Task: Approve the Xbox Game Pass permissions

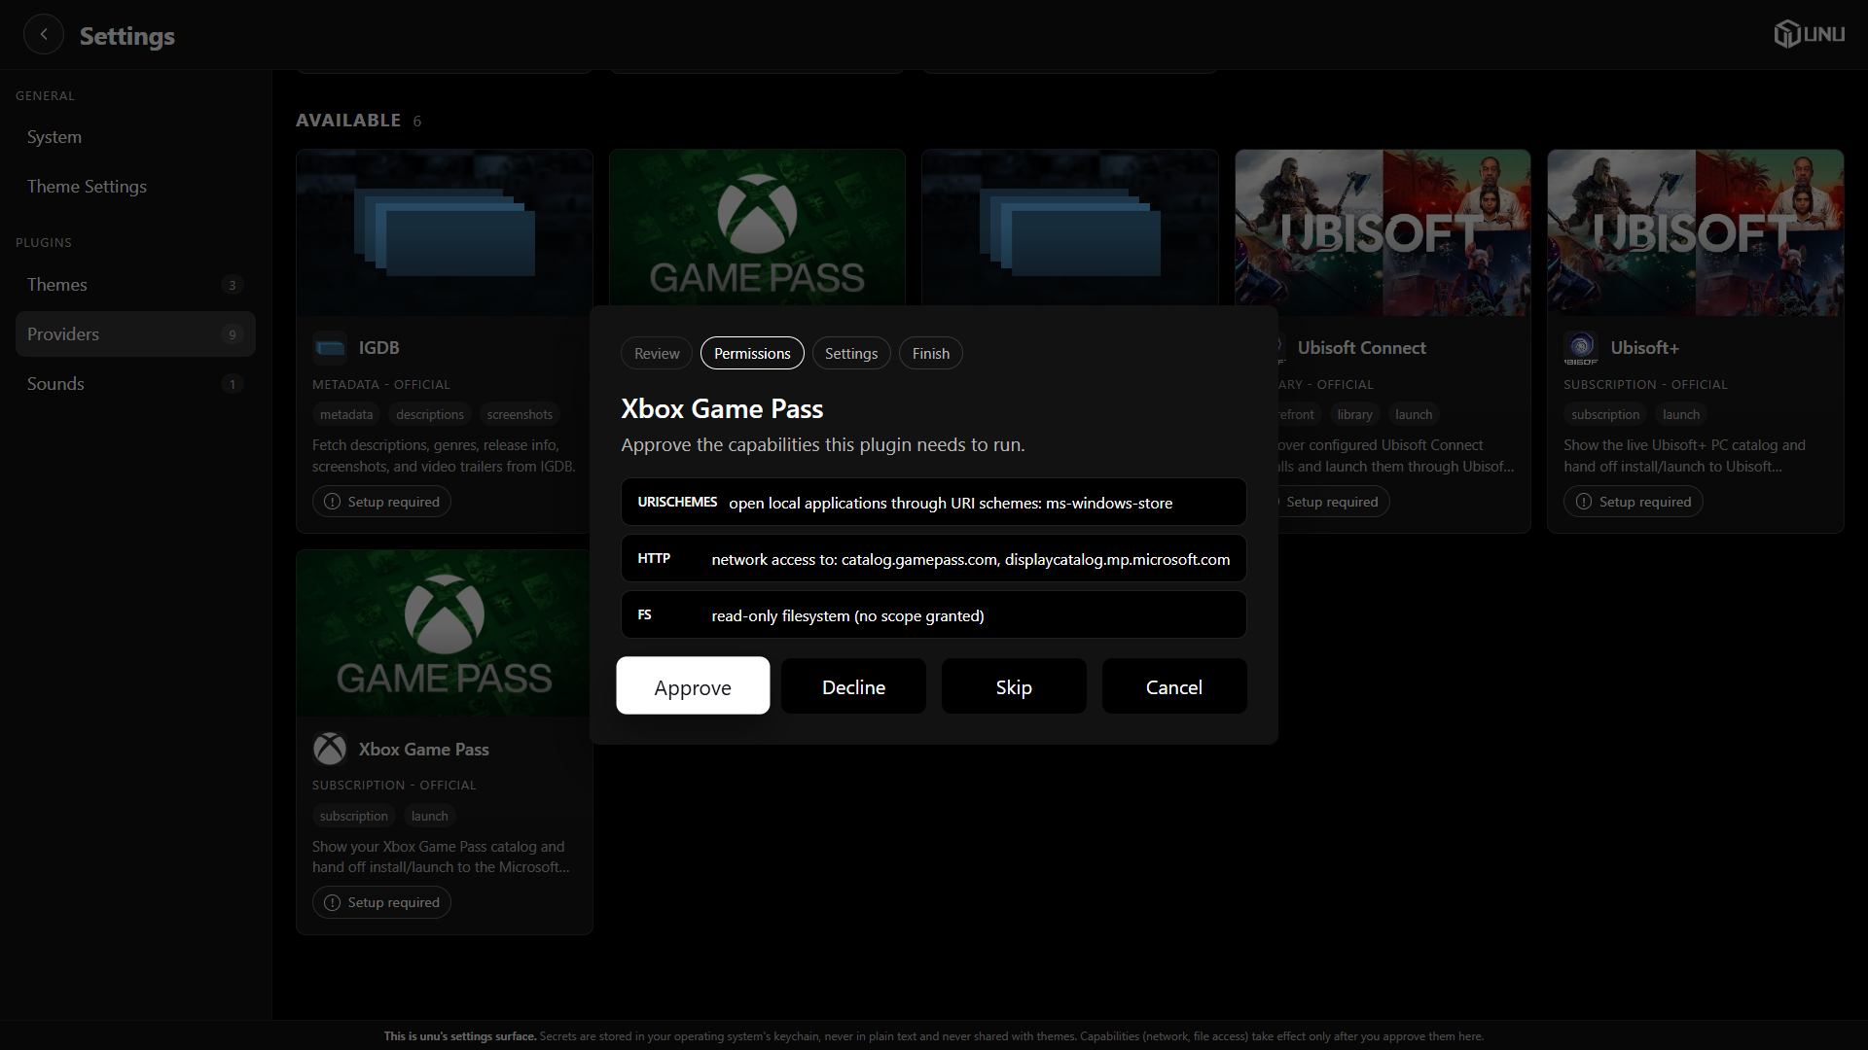Action: tap(693, 686)
